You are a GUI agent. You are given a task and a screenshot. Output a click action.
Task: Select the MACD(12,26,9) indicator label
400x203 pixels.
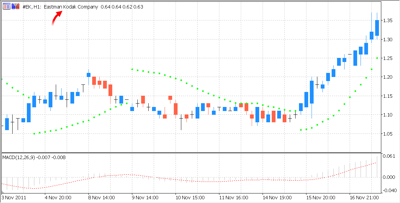34,157
